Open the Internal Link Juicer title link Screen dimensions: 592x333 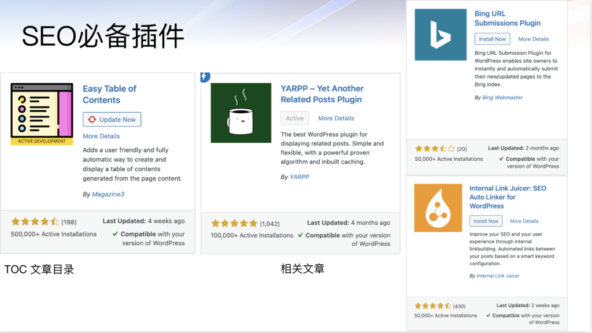click(507, 197)
